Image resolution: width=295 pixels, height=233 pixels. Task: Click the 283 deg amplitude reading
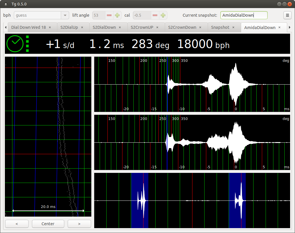pos(150,44)
